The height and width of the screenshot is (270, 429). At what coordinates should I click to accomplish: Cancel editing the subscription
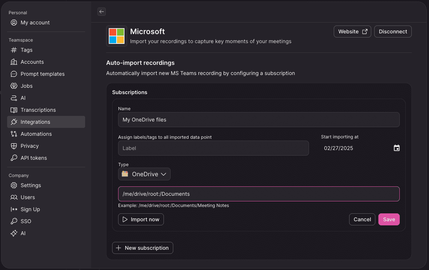[x=362, y=219]
